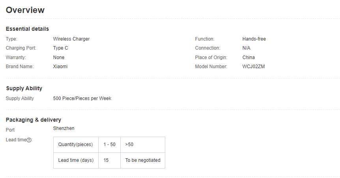Select the To be negotiated cell
340x178 pixels.
point(143,160)
